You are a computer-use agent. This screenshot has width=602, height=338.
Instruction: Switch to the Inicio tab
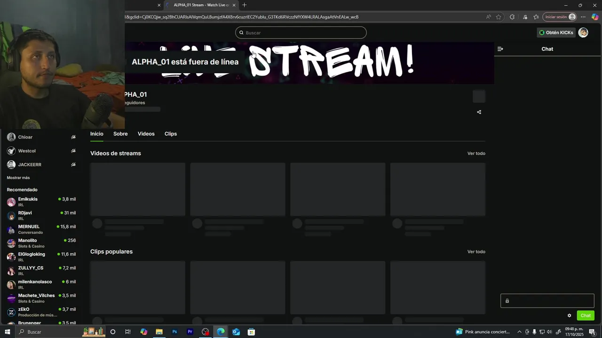(x=97, y=134)
